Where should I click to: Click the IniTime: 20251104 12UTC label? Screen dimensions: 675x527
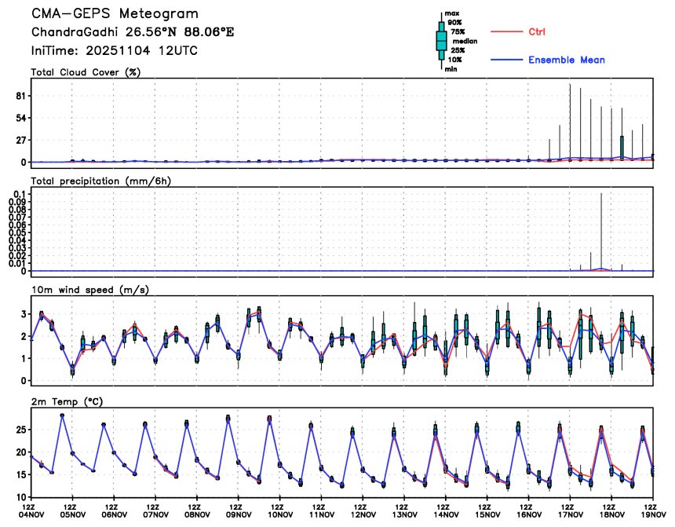click(x=114, y=51)
